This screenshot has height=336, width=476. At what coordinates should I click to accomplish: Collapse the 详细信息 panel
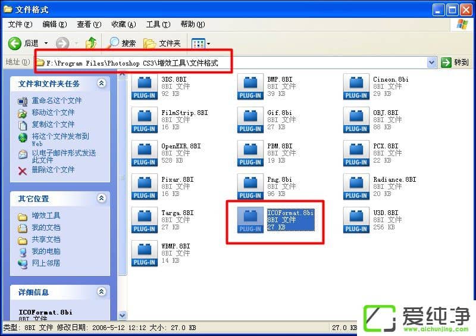101,293
